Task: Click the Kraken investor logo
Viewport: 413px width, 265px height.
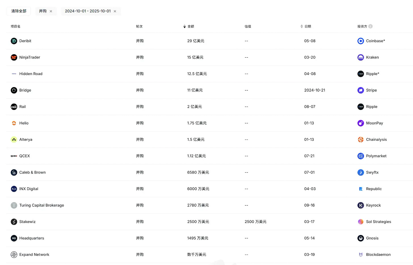Action: click(361, 57)
